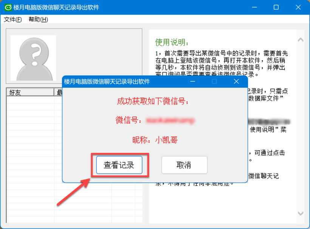Click the 查看记录 button
310x229 pixels.
point(119,165)
